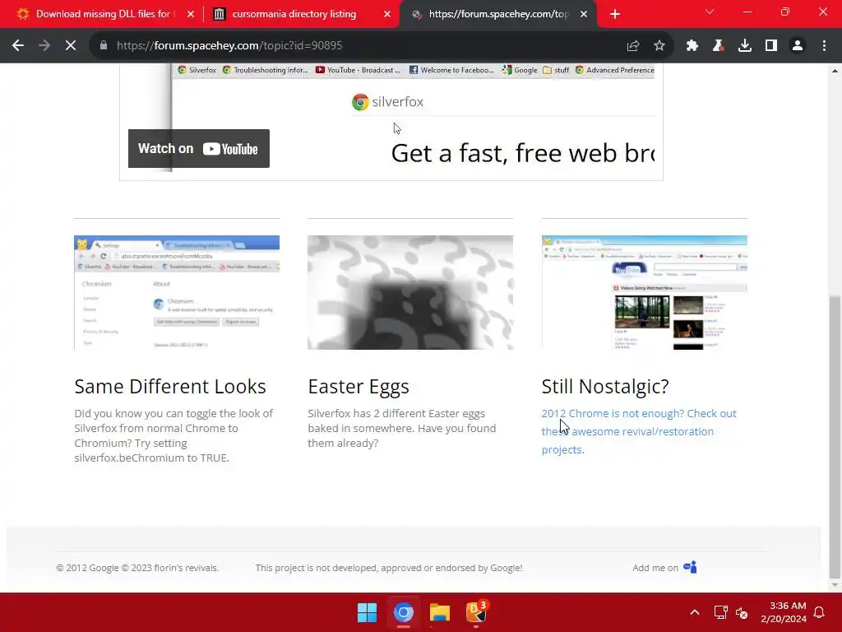
Task: Click the Add me on icon
Action: (690, 567)
